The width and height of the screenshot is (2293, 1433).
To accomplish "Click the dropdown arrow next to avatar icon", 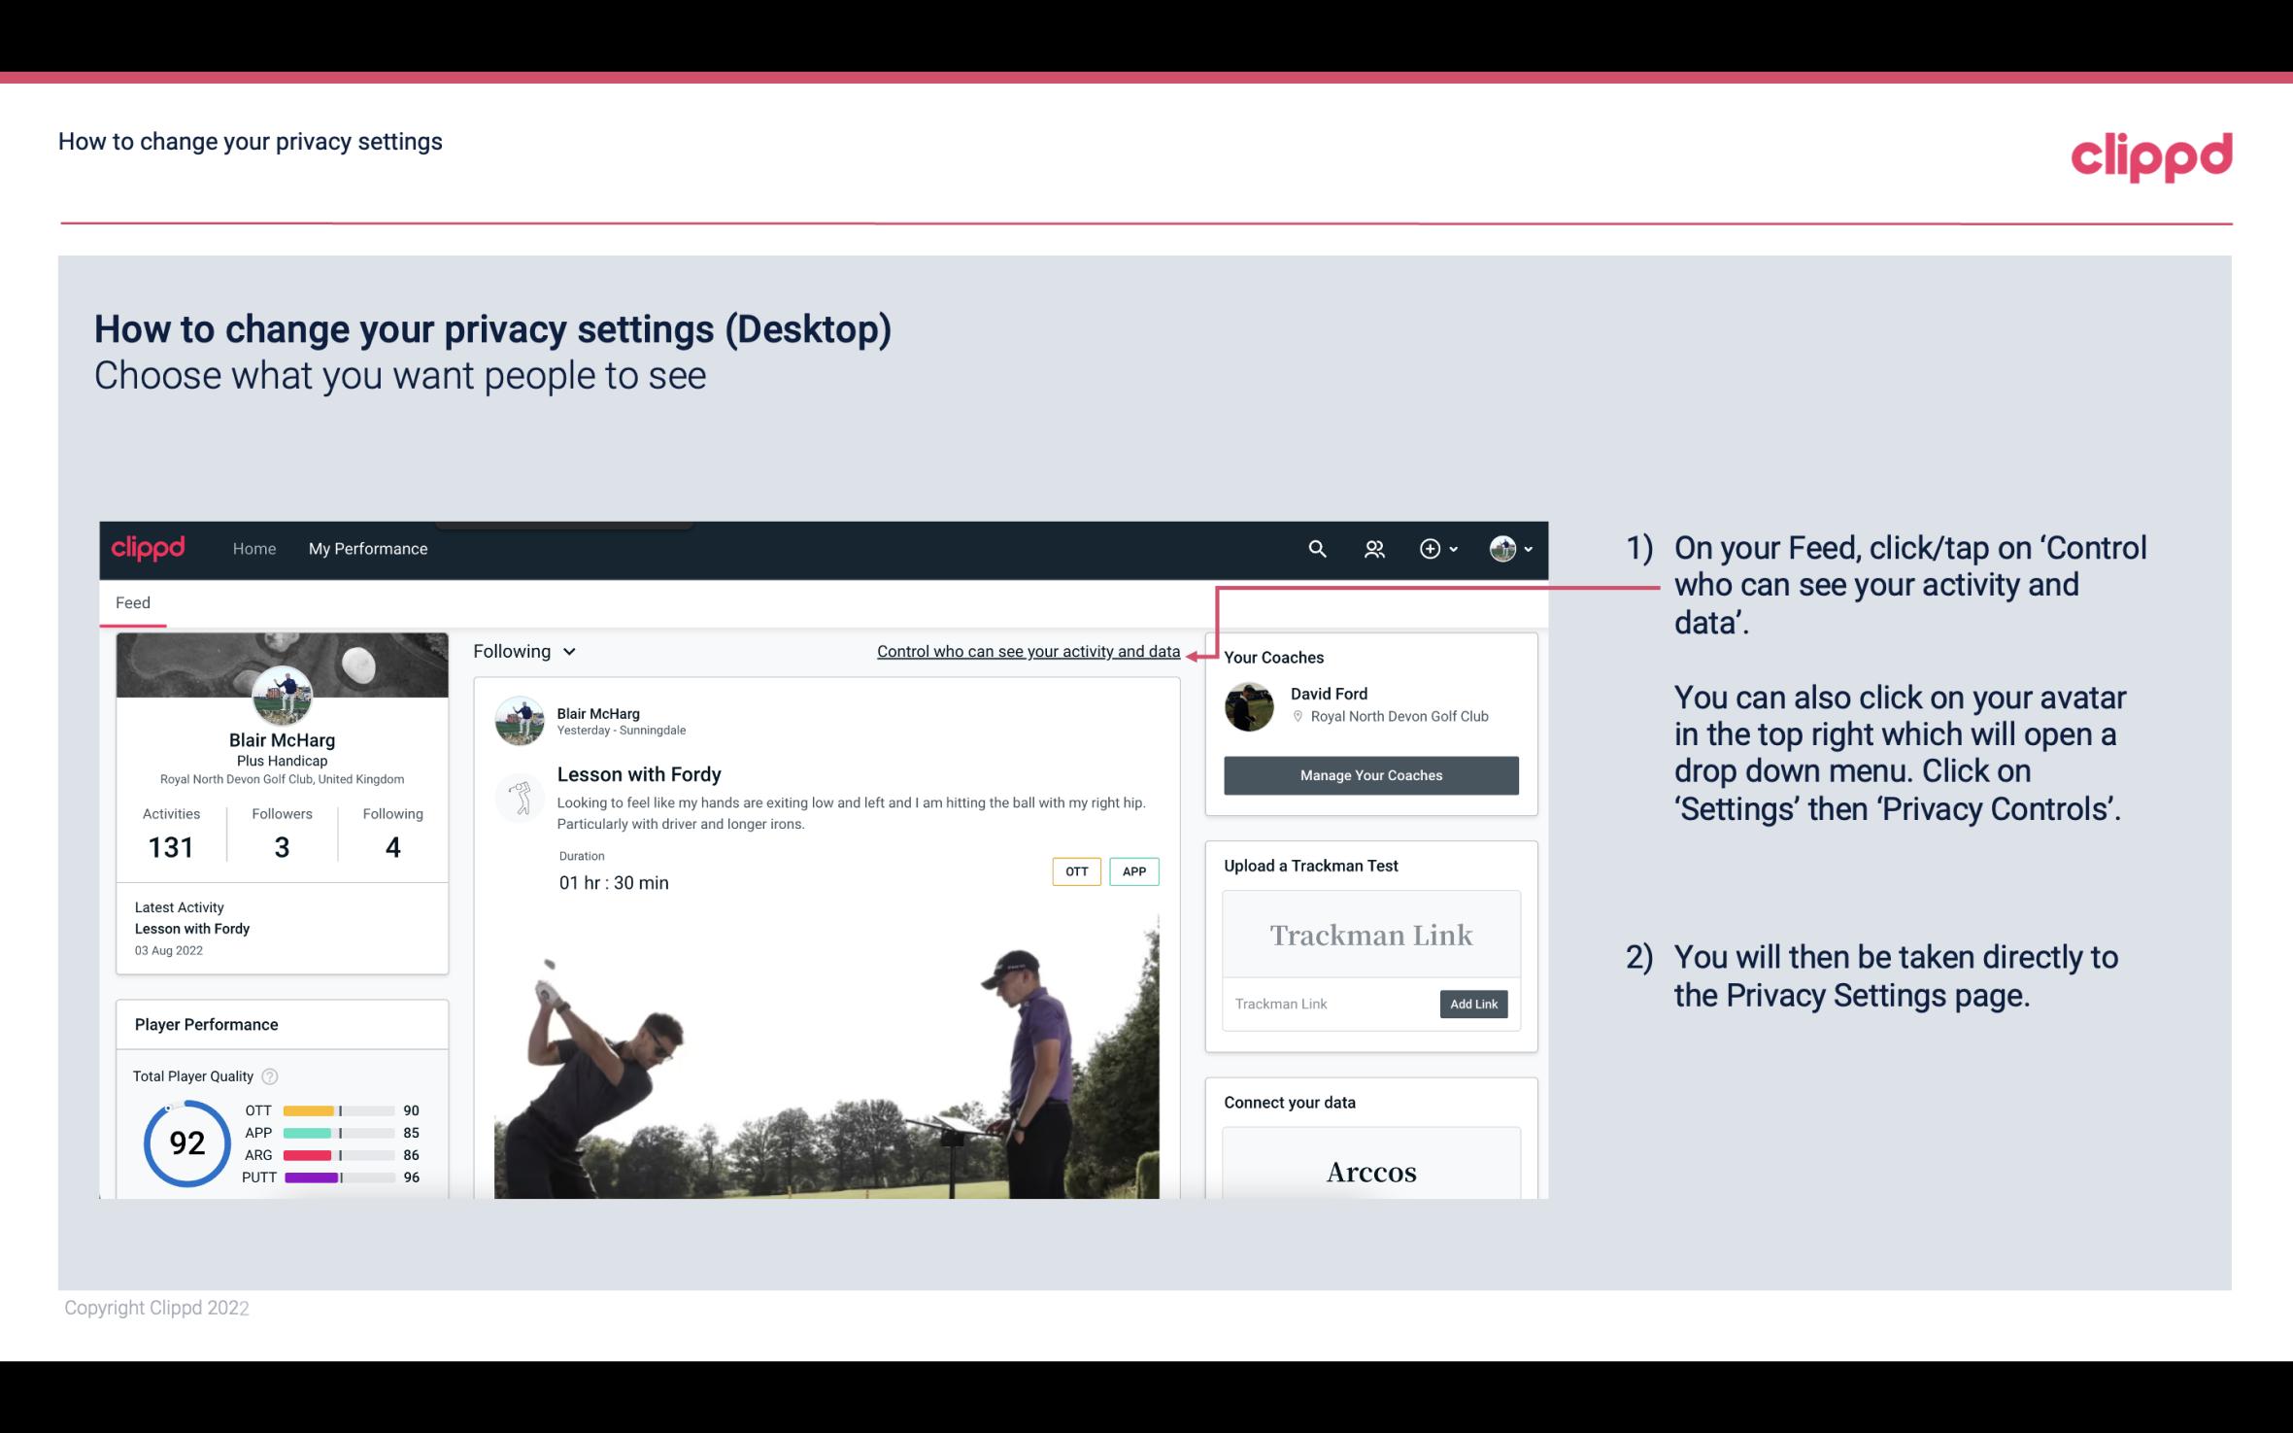I will tap(1528, 548).
